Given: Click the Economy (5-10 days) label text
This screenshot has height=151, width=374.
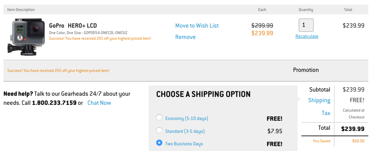Looking at the screenshot, I should coord(187,119).
